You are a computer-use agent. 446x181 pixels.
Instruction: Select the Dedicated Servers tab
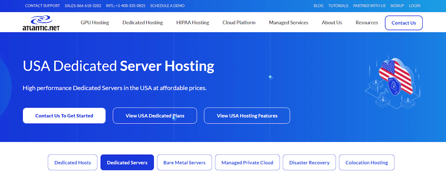coord(127,162)
